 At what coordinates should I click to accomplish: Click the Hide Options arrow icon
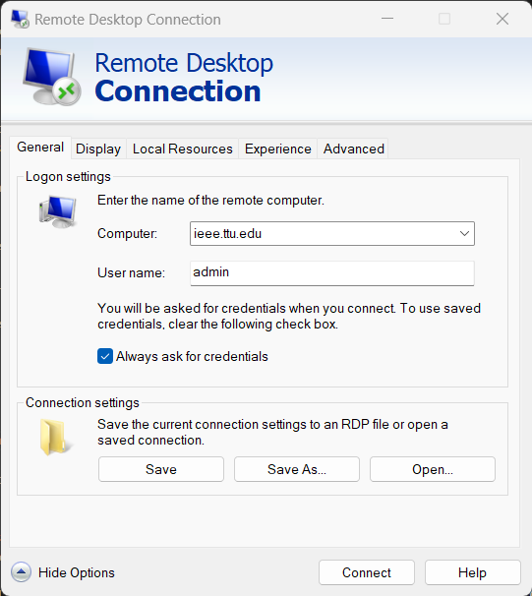tap(21, 571)
